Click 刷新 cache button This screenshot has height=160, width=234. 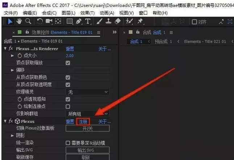click(87, 157)
